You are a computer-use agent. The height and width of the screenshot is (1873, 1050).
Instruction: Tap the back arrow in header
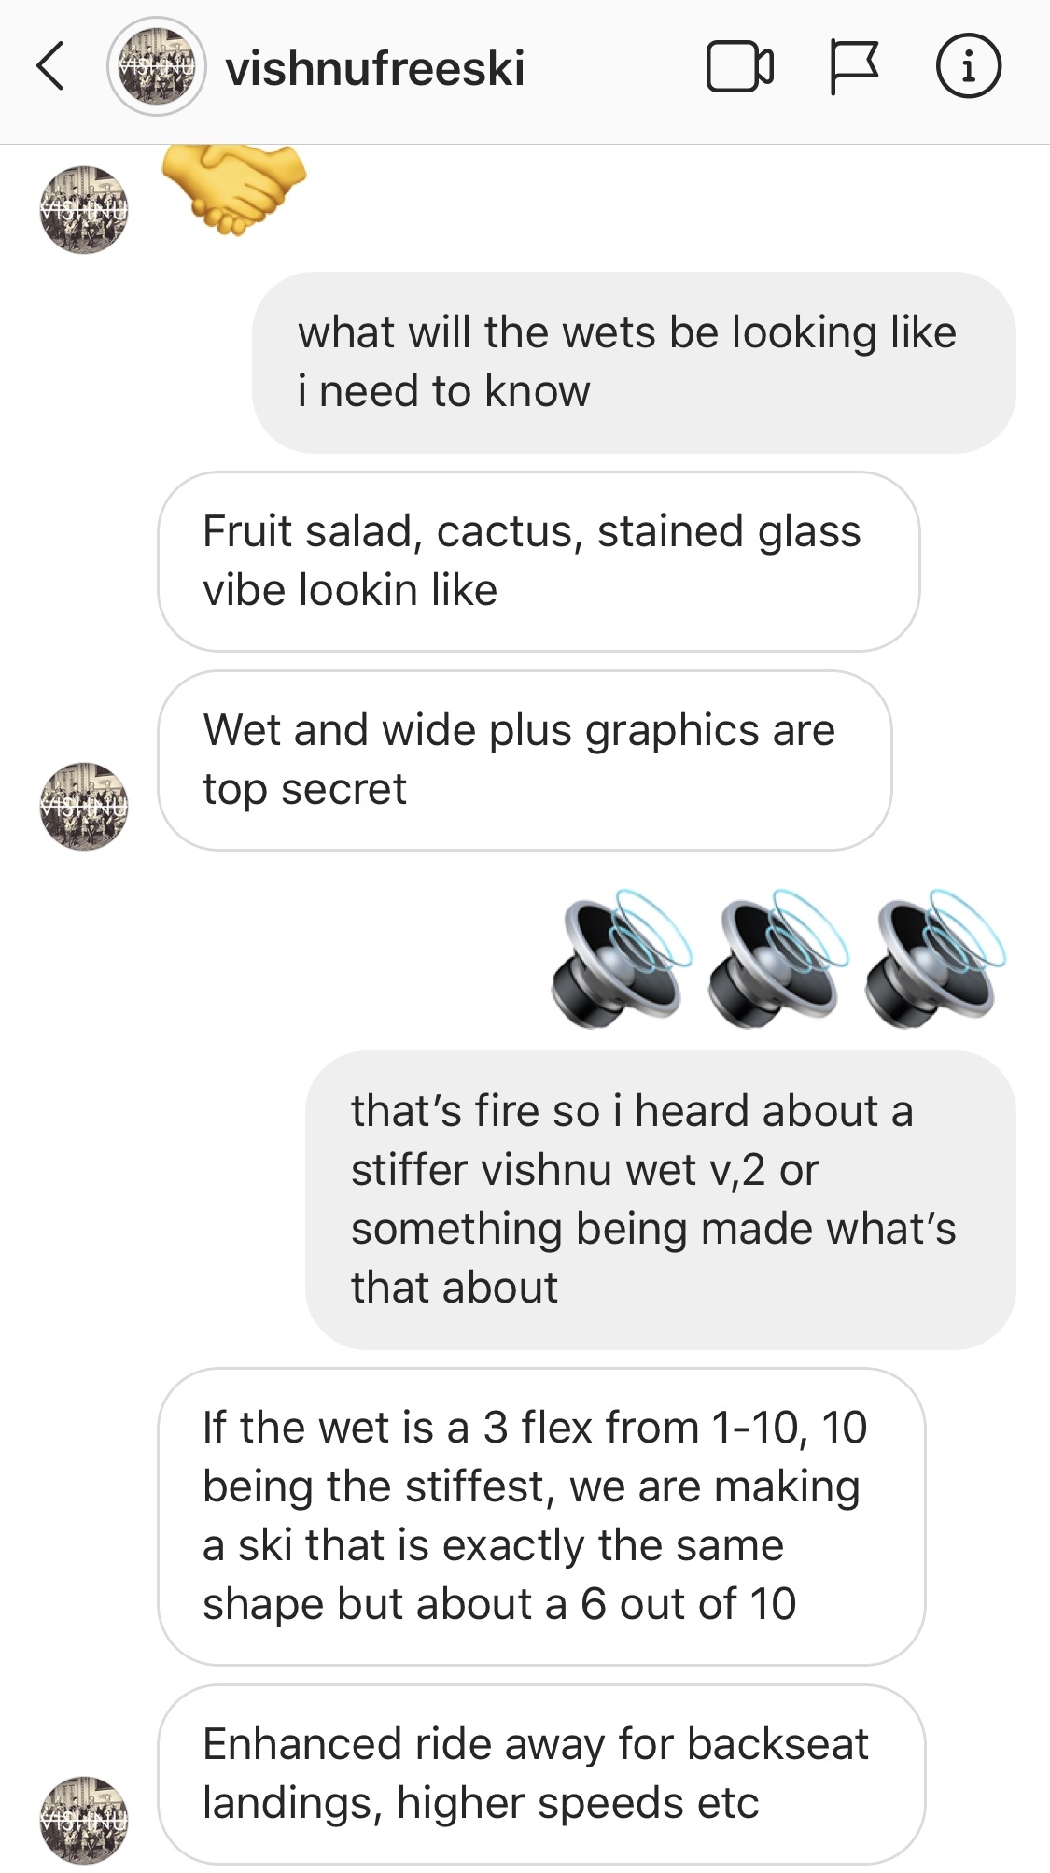click(x=50, y=66)
